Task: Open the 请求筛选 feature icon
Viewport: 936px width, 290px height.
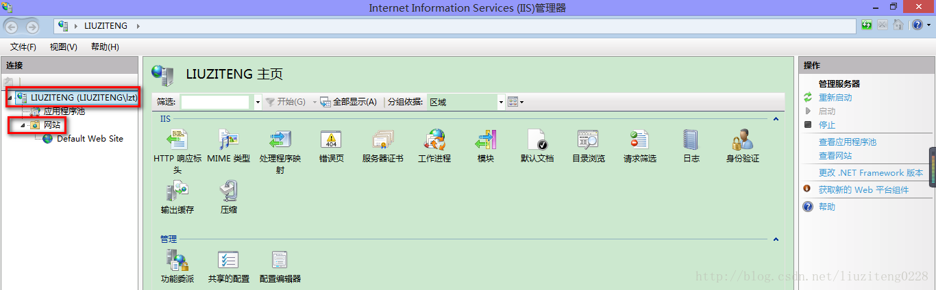Action: click(x=640, y=140)
